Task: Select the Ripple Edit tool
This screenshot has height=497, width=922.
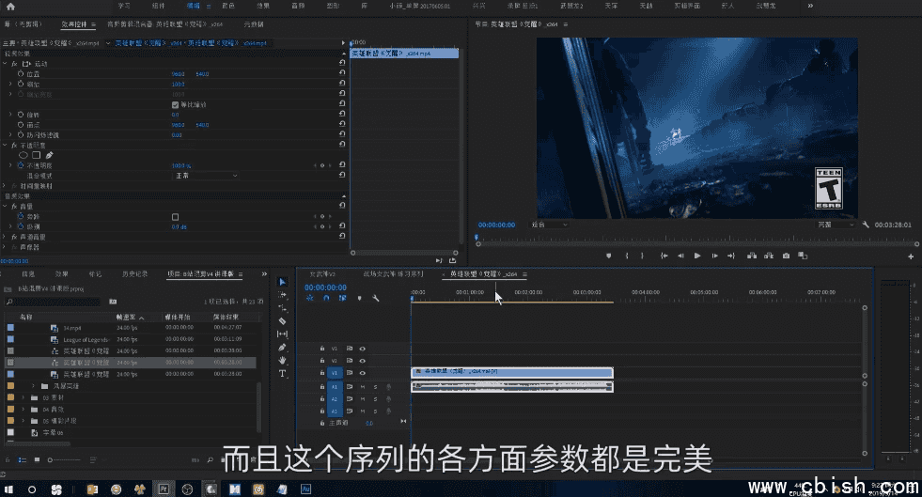Action: 282,308
